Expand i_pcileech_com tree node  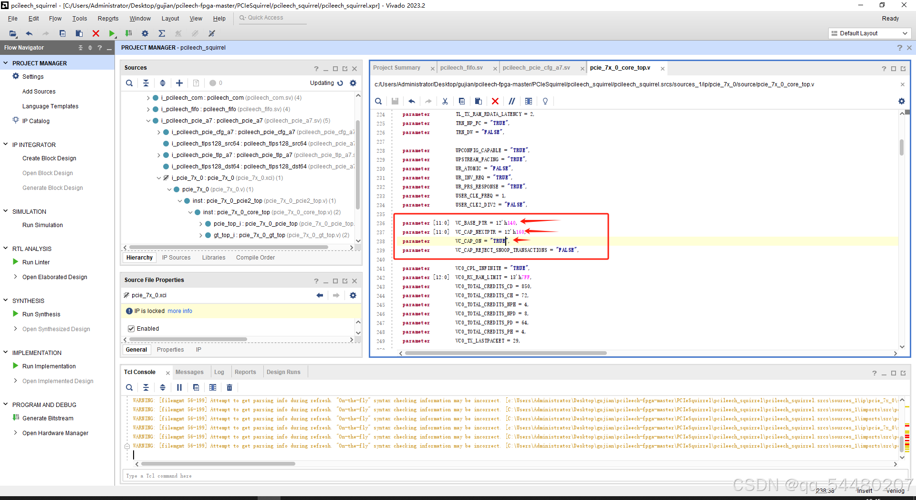point(148,98)
